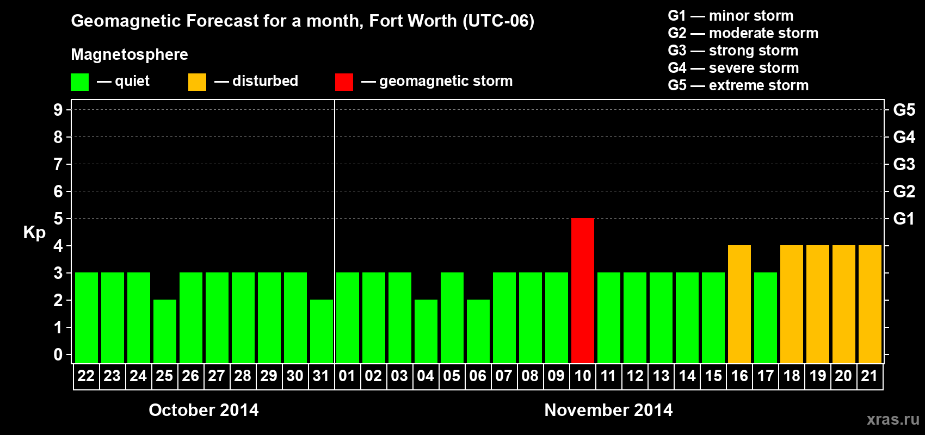The width and height of the screenshot is (925, 435).
Task: Click the green quiet legend swatch
Action: [x=80, y=82]
